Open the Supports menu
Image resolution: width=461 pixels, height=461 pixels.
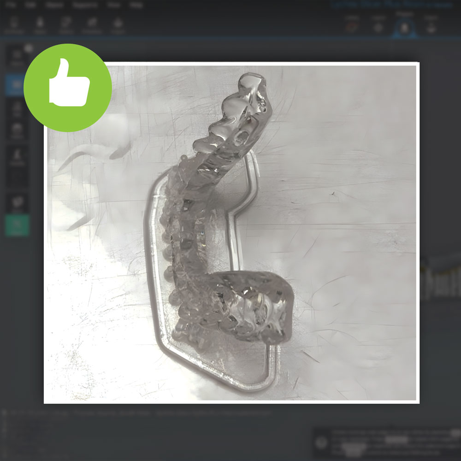point(85,5)
